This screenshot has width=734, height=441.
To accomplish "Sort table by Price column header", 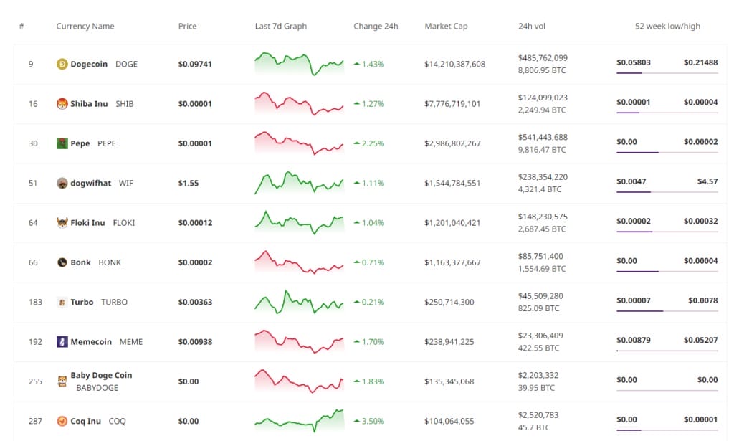I will 187,27.
